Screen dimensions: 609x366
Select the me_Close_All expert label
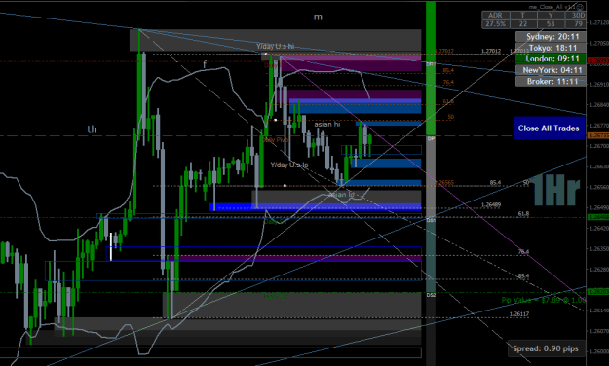click(552, 7)
